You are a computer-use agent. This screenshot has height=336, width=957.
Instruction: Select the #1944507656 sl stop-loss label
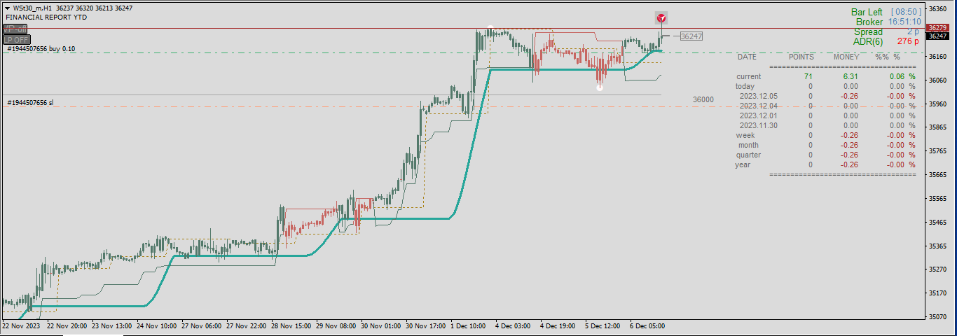(x=30, y=103)
